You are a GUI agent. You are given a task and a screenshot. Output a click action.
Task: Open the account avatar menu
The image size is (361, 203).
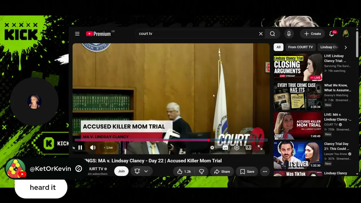(x=346, y=34)
